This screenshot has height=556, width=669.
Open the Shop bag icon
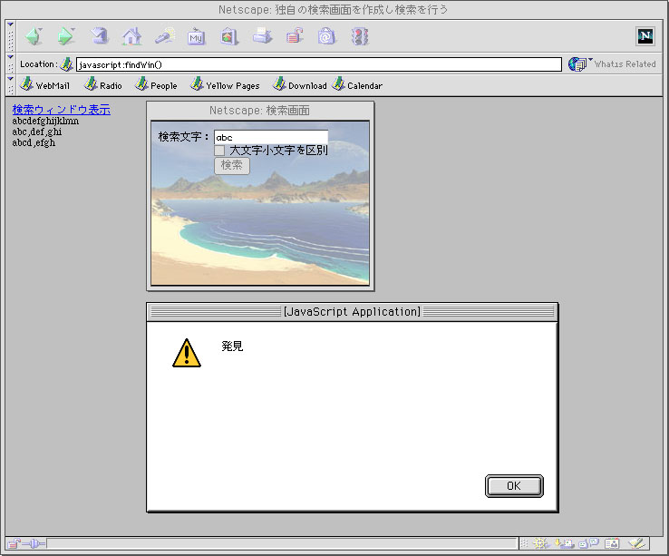pos(327,36)
